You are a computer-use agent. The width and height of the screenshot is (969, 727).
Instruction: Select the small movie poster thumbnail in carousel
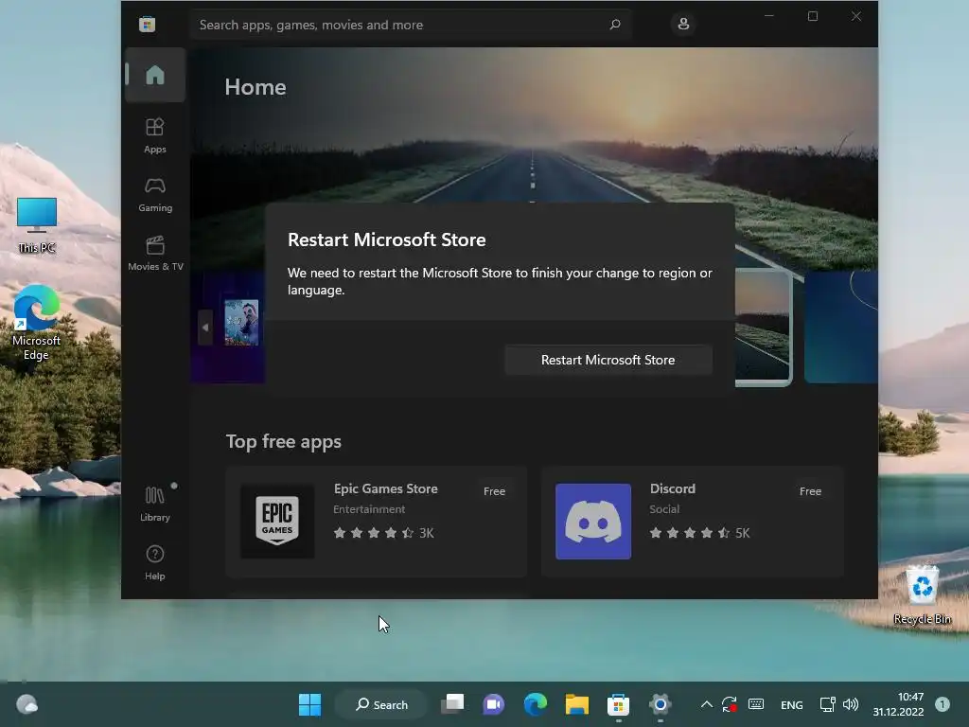[241, 322]
